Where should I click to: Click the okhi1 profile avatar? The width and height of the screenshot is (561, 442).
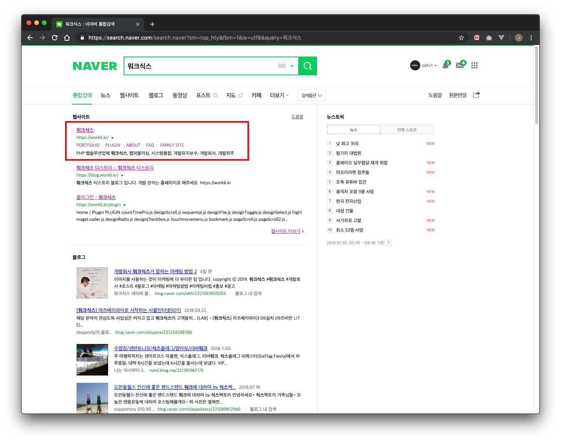(x=415, y=65)
